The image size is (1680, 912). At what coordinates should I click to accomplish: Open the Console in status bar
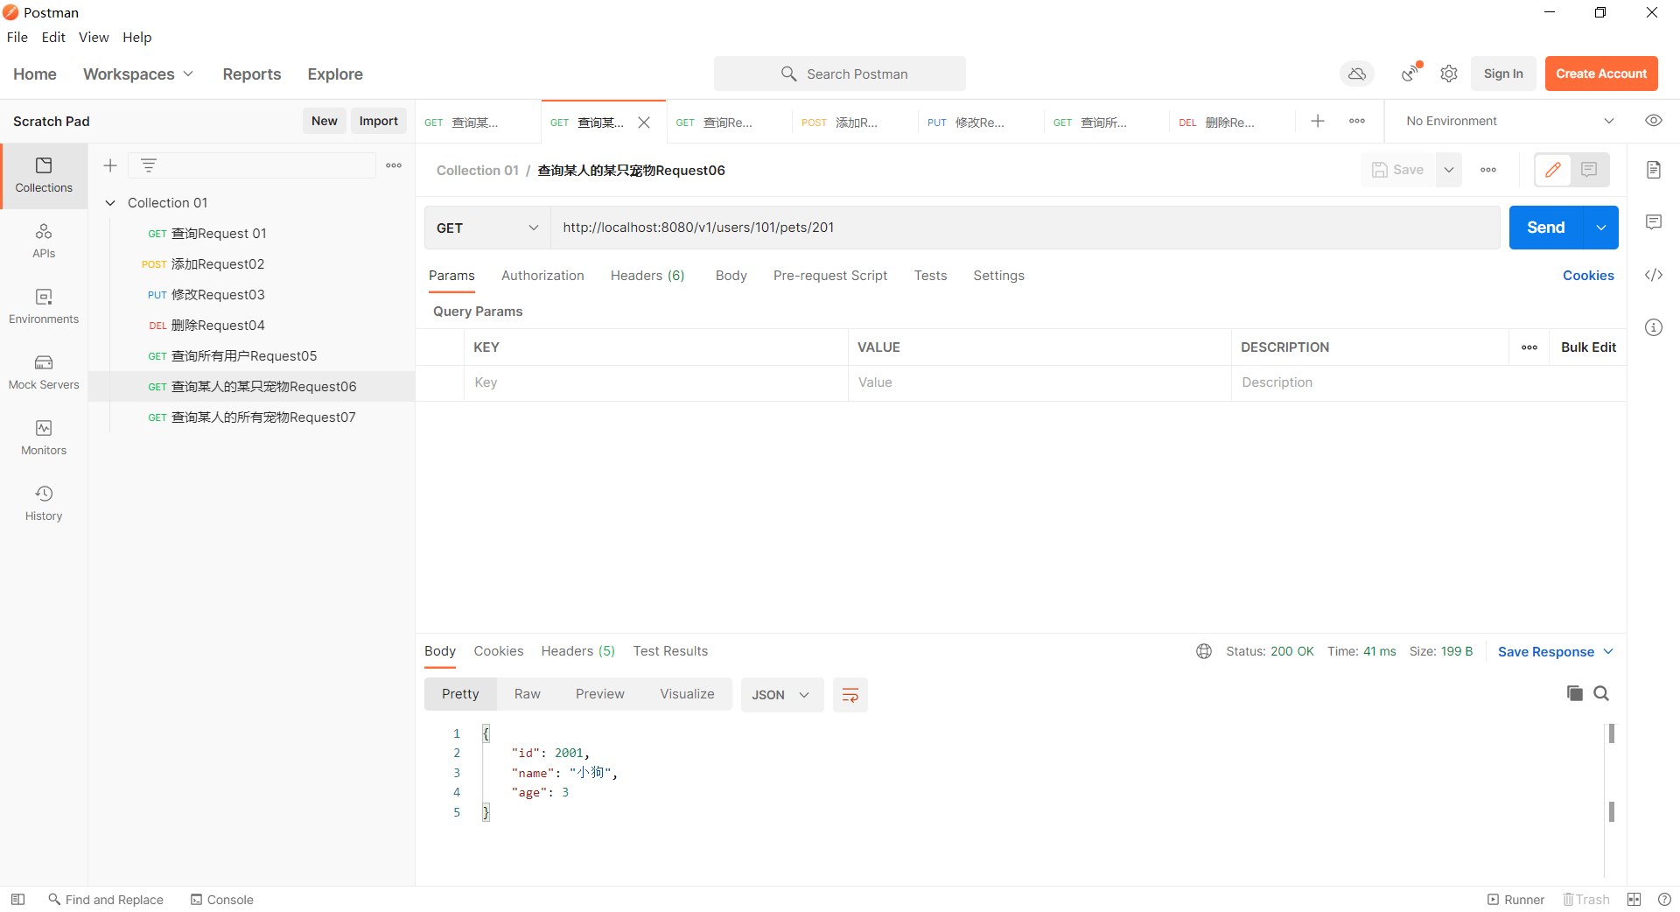tap(222, 900)
